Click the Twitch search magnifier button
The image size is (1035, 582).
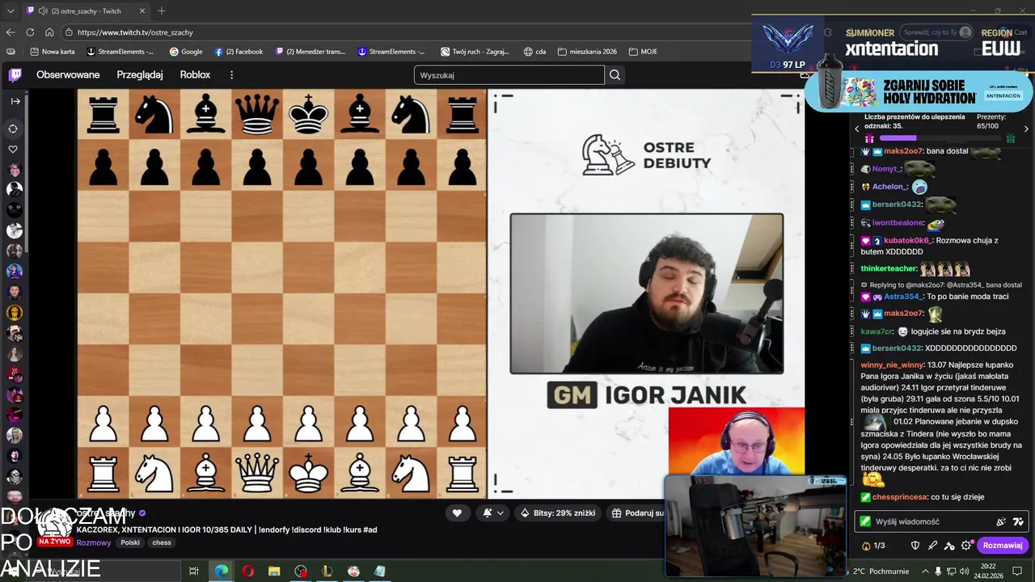click(x=615, y=75)
